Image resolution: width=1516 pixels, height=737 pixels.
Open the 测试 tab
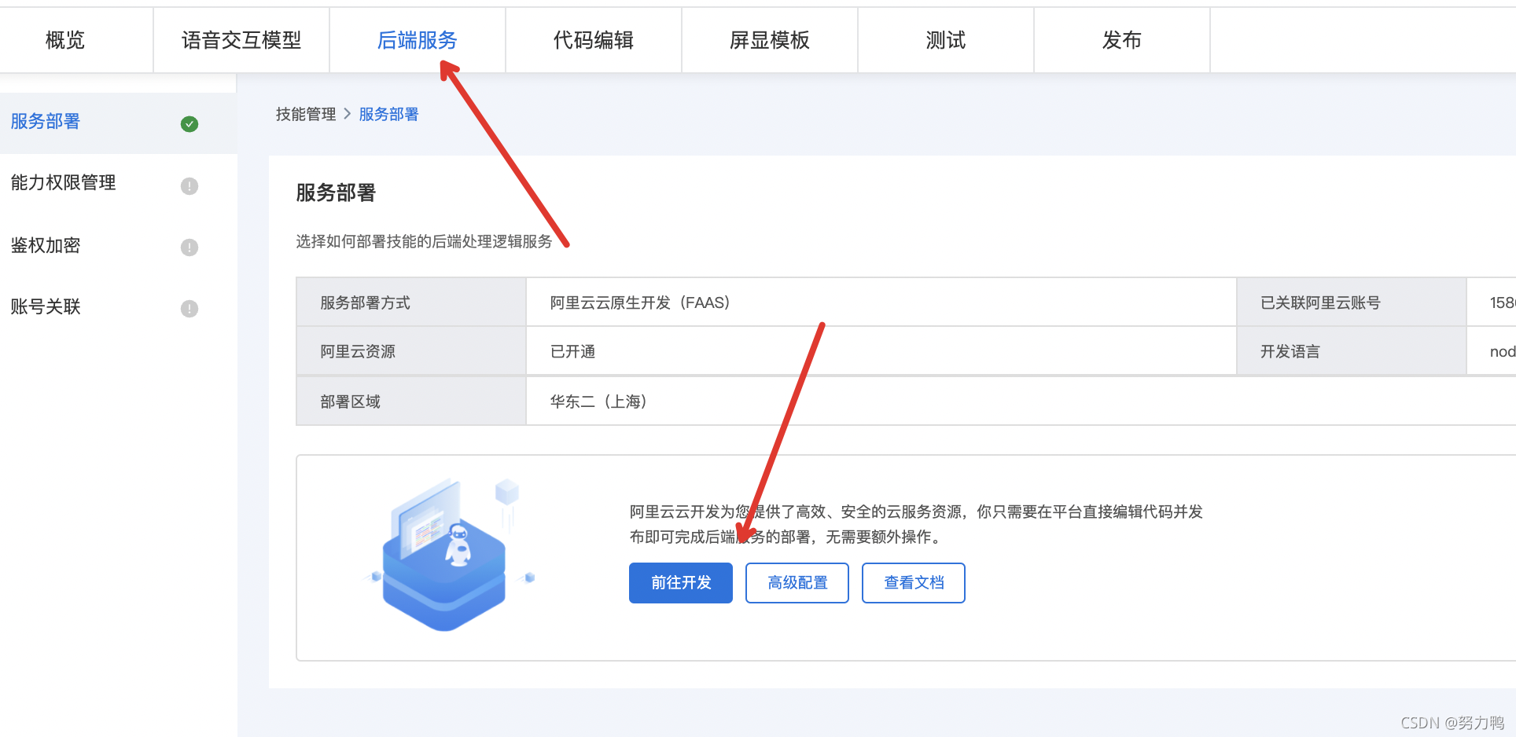pos(946,40)
